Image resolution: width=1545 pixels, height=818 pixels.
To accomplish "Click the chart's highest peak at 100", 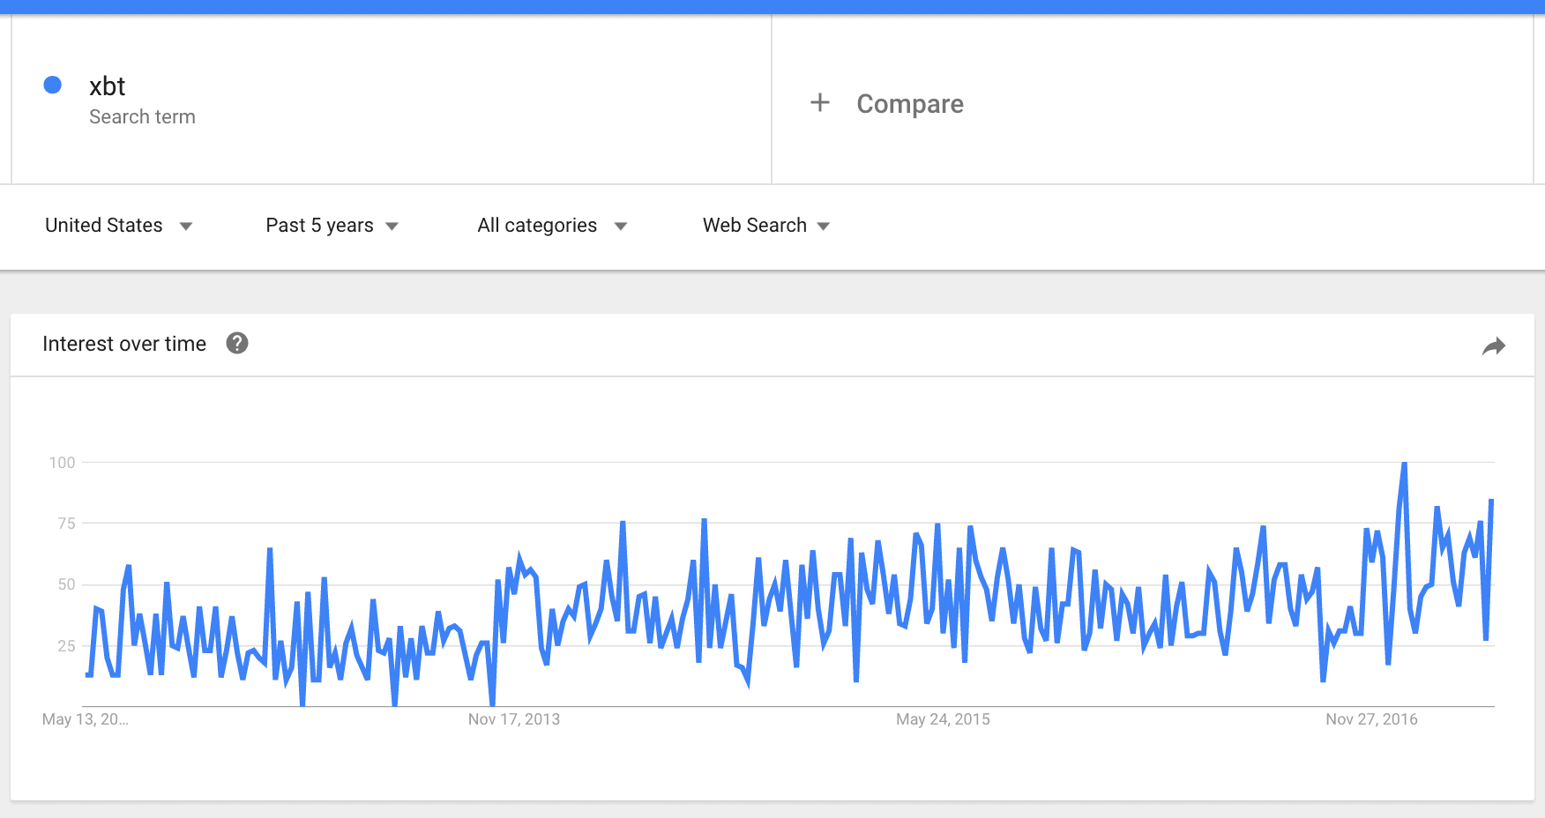I will click(1404, 464).
